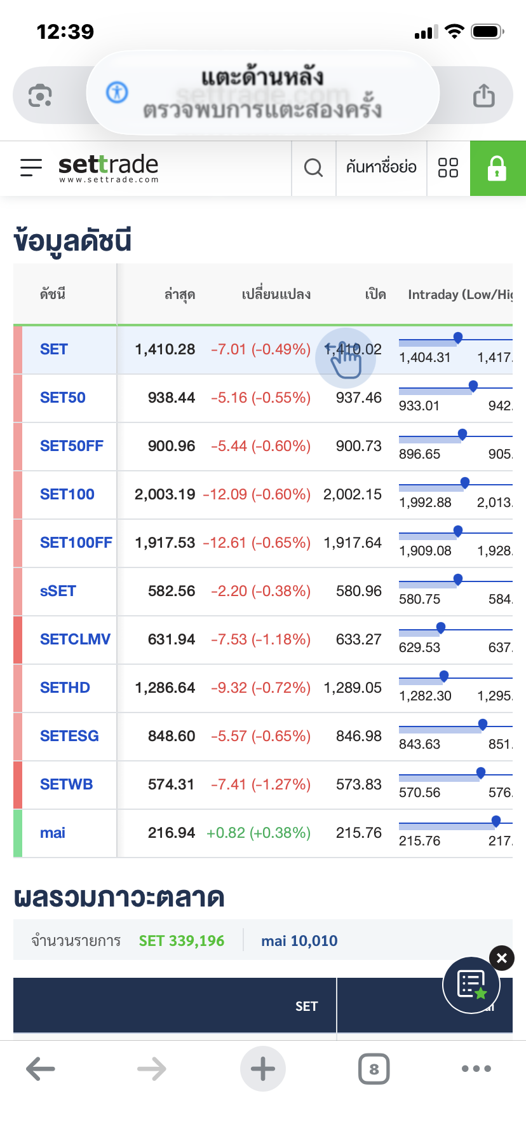Tap the settrade logo
This screenshot has height=1140, width=526.
[108, 168]
